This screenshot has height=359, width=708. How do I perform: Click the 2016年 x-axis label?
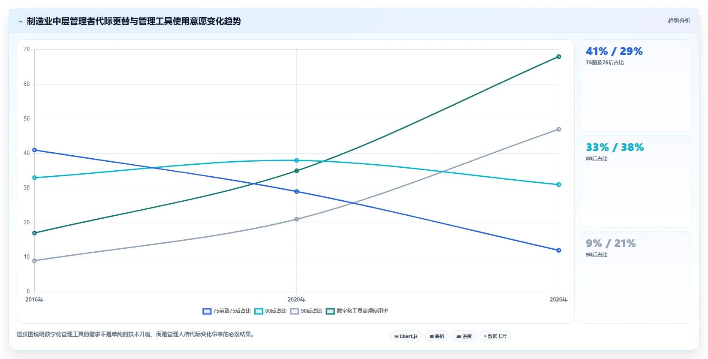34,299
